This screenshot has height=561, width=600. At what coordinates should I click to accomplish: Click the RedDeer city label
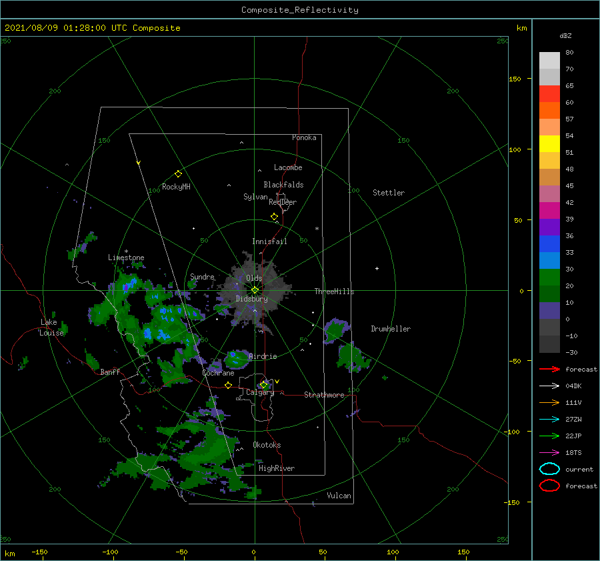283,202
